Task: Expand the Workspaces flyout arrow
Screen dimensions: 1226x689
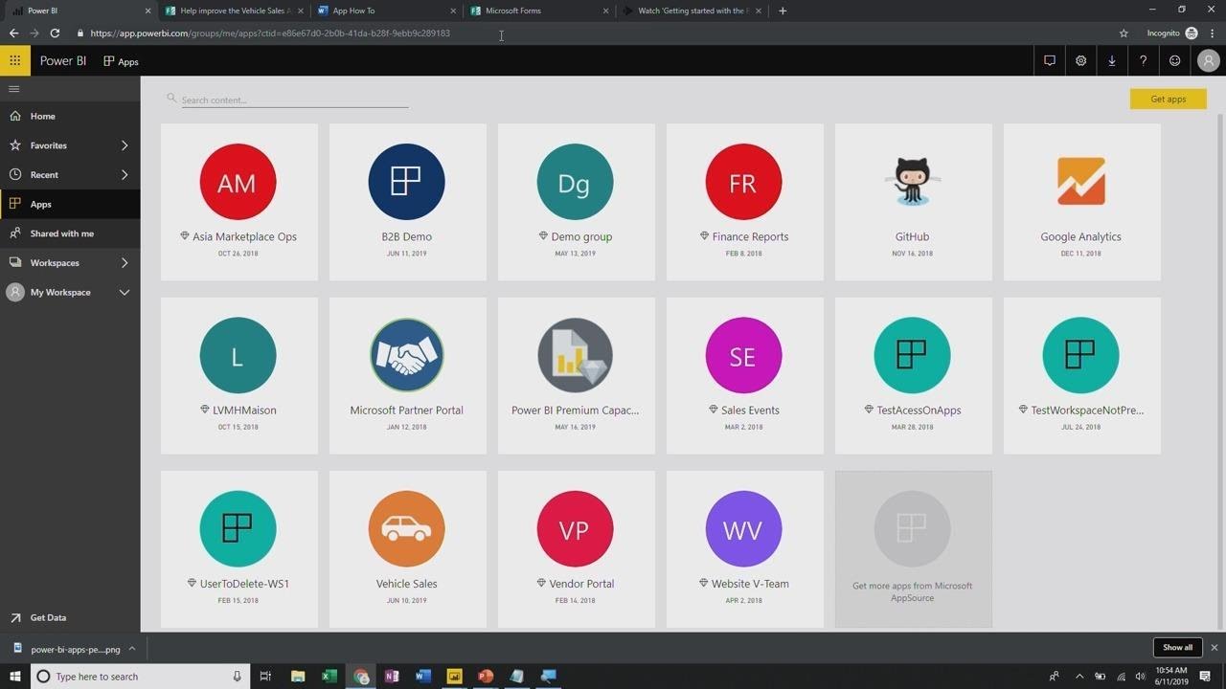Action: point(125,262)
